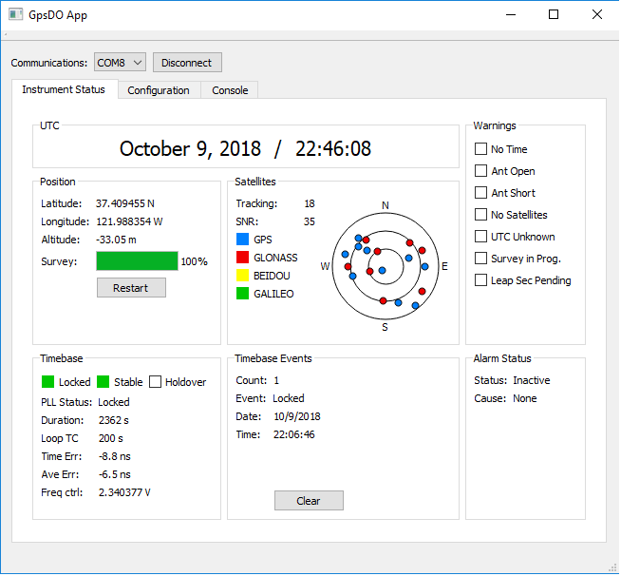Viewport: 621px width, 576px height.
Task: Toggle the Ant Short checkbox
Action: (x=480, y=193)
